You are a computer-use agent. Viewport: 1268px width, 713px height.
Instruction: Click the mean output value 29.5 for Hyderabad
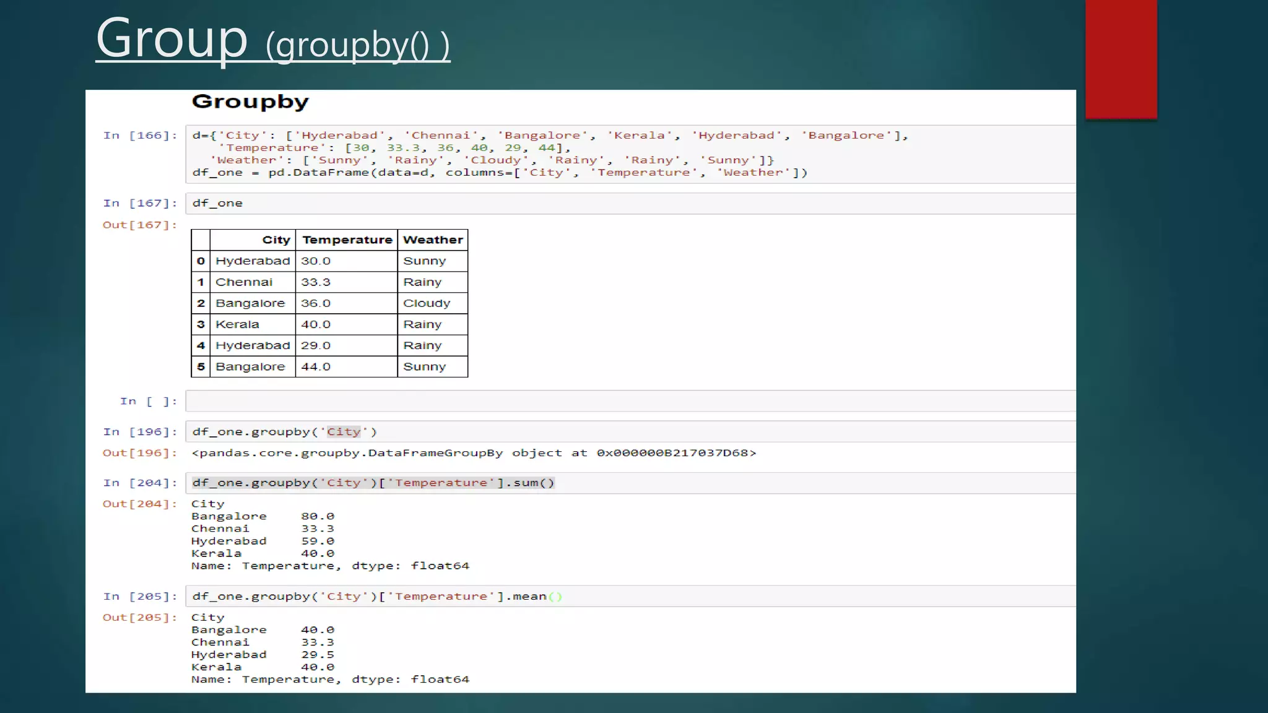318,655
